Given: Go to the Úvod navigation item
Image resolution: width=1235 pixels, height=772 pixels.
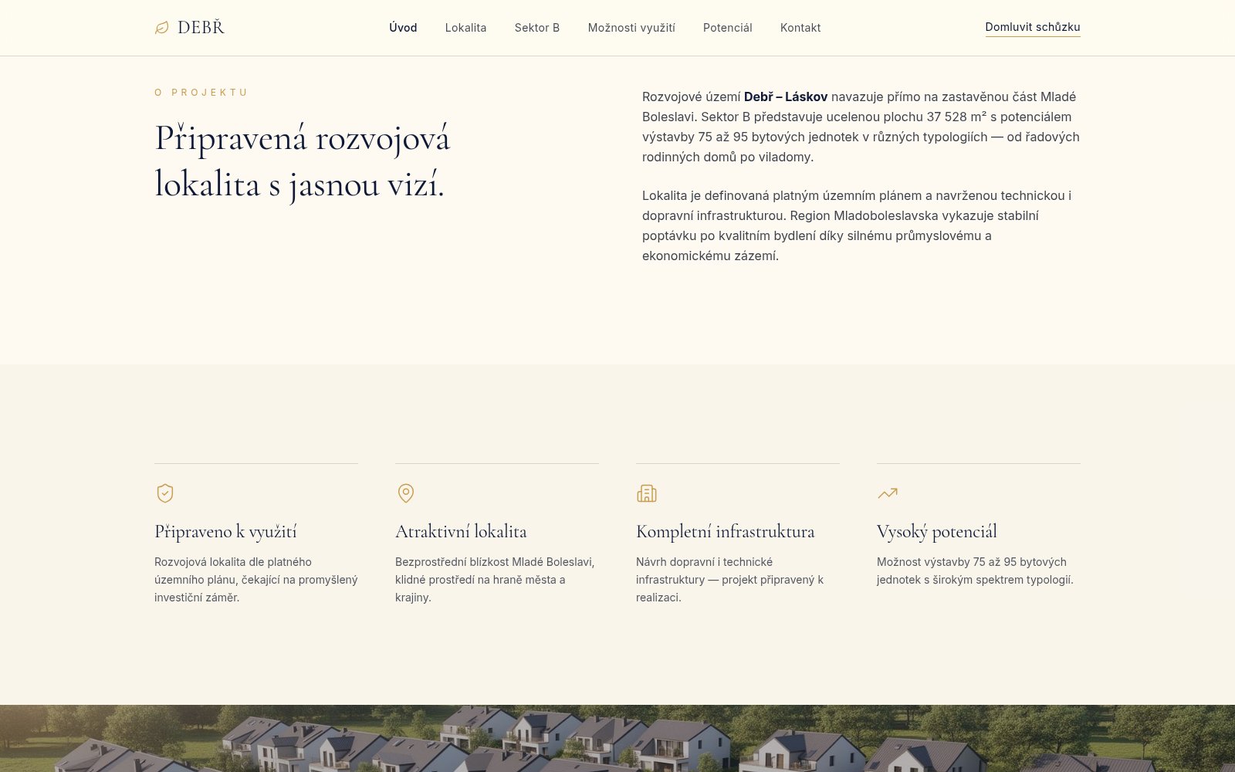Looking at the screenshot, I should click(x=403, y=28).
